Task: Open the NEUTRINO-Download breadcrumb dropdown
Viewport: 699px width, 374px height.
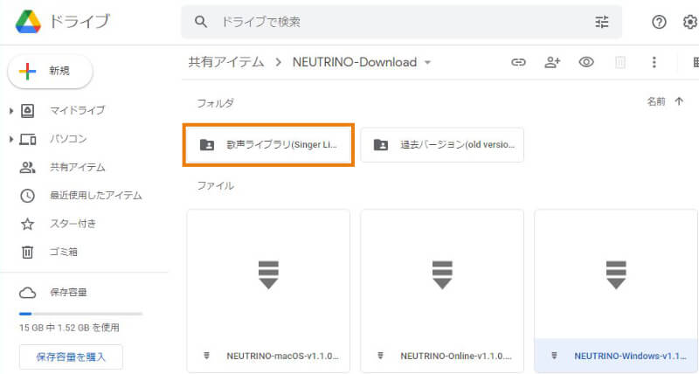Action: pos(427,62)
